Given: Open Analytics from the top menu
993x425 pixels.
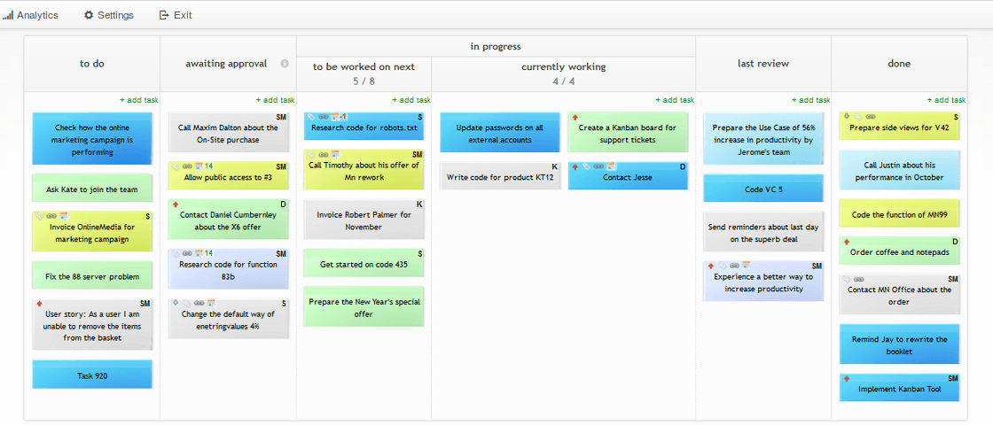Looking at the screenshot, I should [x=30, y=15].
